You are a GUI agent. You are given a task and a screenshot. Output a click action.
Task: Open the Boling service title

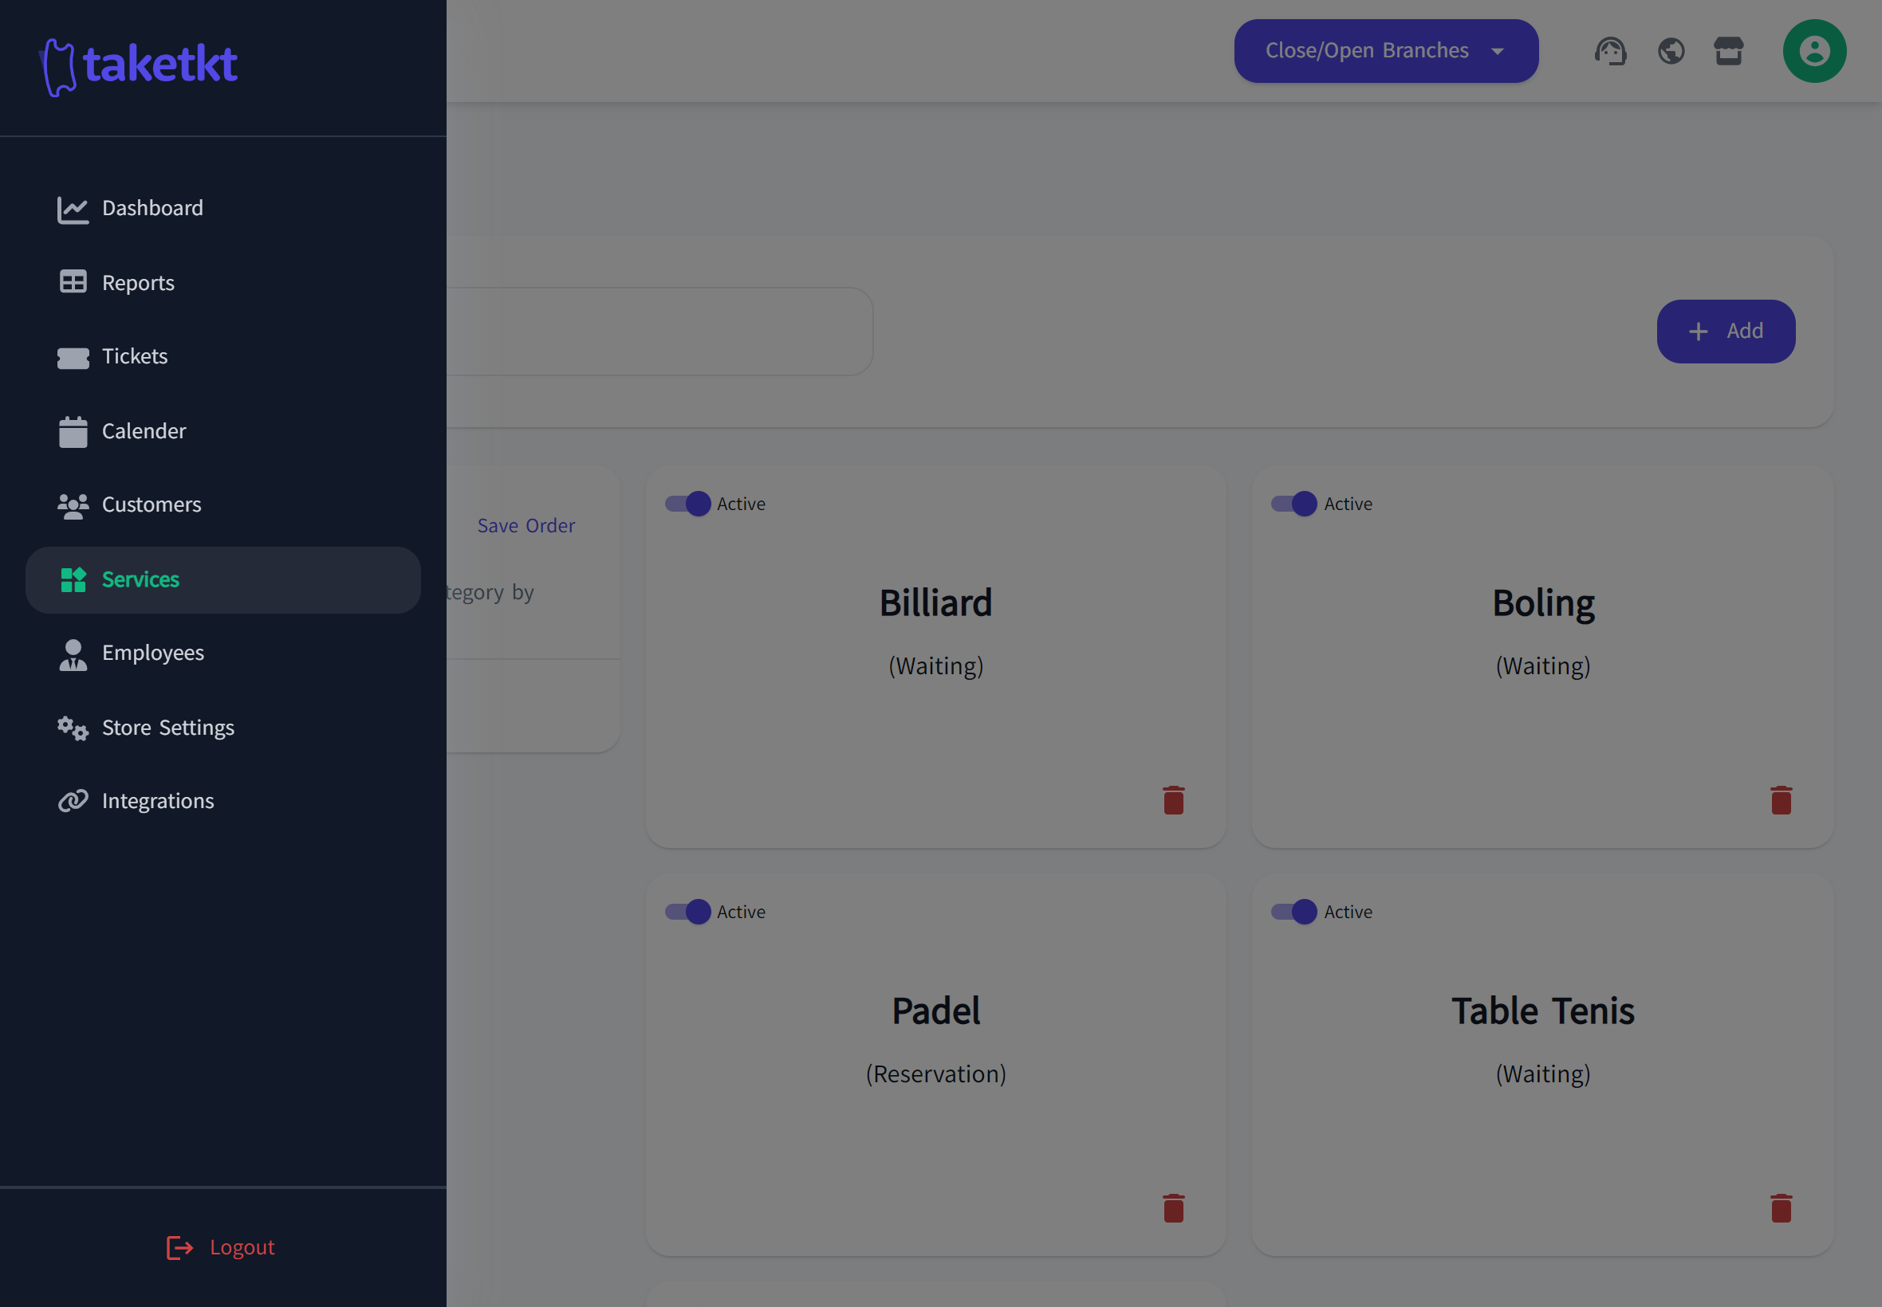(1543, 603)
